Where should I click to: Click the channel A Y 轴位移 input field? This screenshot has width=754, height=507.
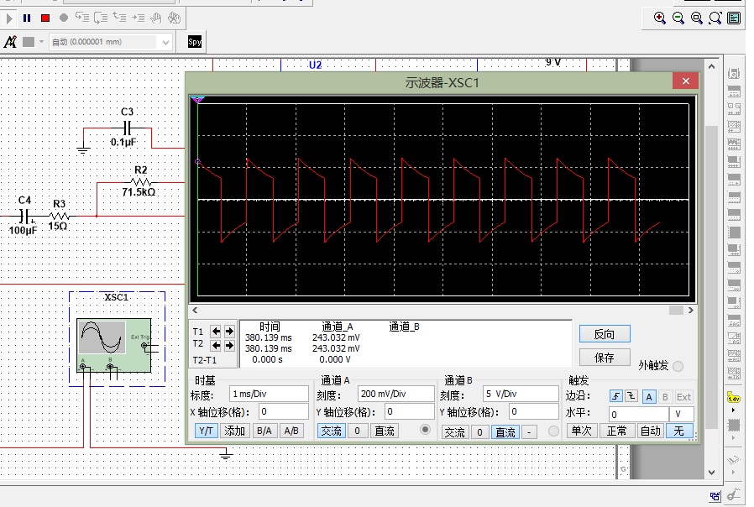pos(409,412)
